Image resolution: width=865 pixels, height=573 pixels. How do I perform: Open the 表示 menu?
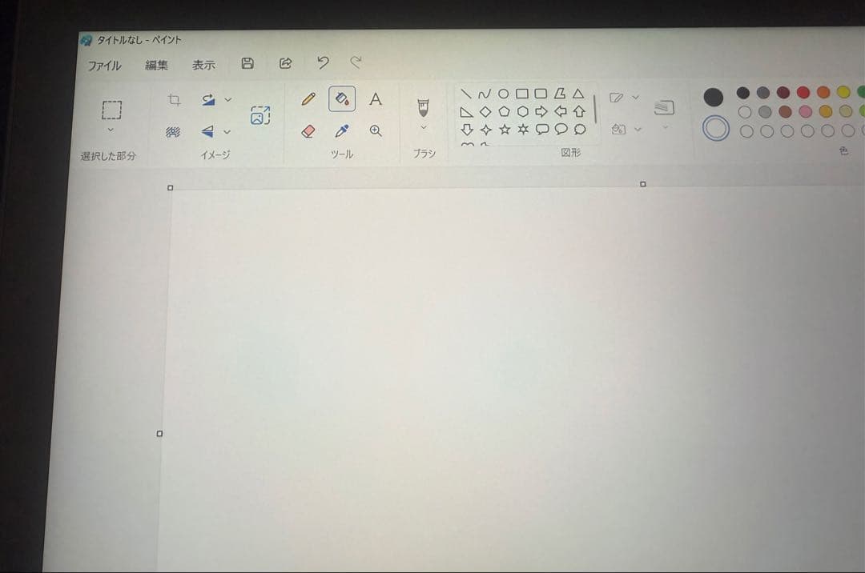click(203, 66)
